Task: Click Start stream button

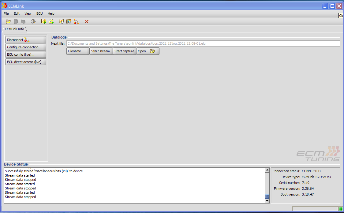Action: click(x=101, y=51)
